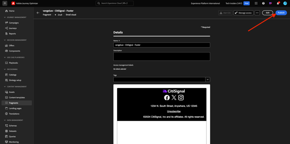The width and height of the screenshot is (290, 144).
Task: Click the Manage access button
Action: coord(243,13)
